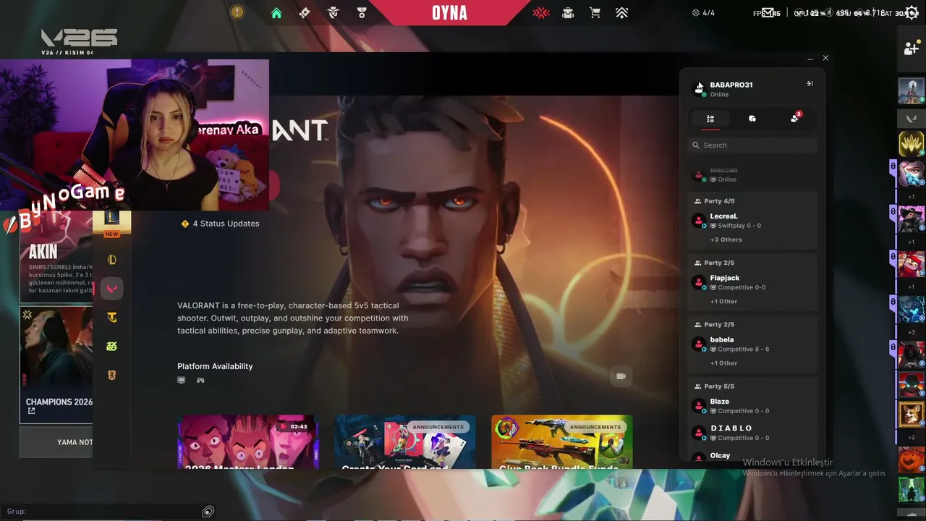This screenshot has width=926, height=521.
Task: Play the 2026 Masters London video thumbnail
Action: coord(248,441)
